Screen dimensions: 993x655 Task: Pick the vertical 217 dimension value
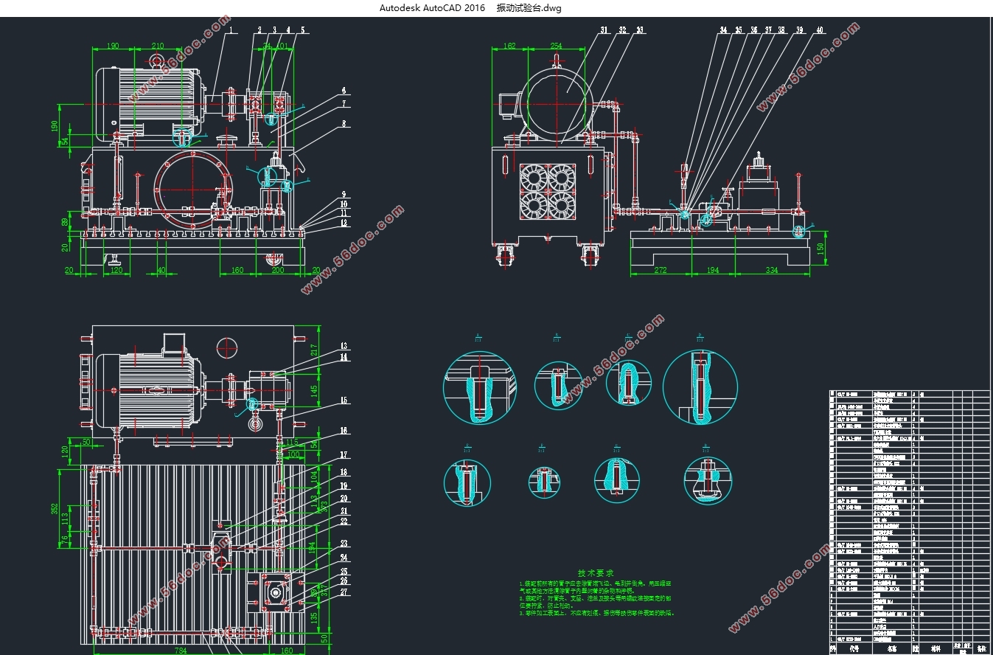click(x=314, y=351)
